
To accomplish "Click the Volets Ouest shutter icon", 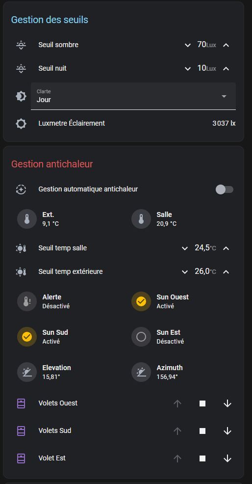I will point(21,403).
